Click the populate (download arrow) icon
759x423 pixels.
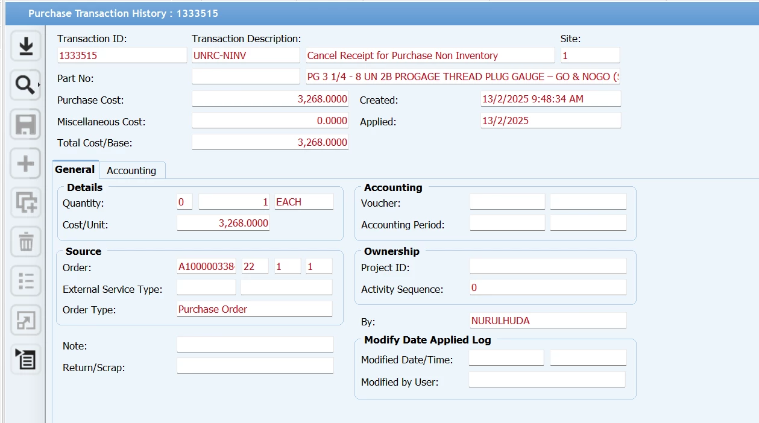coord(25,46)
